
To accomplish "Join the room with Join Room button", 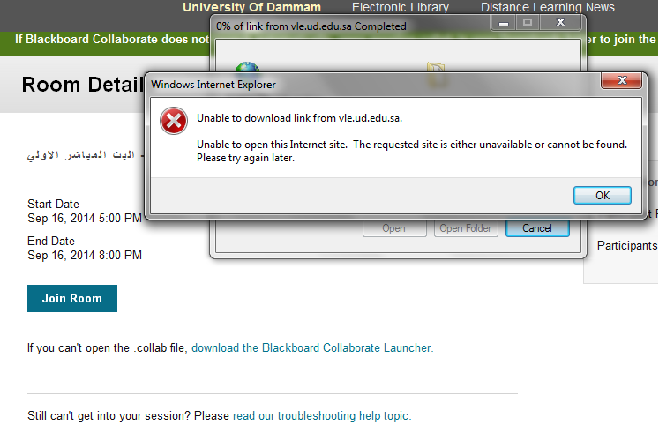I will click(x=72, y=298).
